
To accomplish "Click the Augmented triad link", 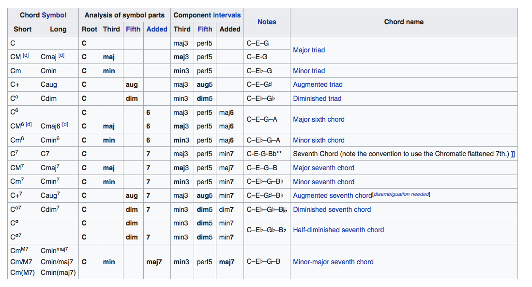I will pyautogui.click(x=318, y=84).
